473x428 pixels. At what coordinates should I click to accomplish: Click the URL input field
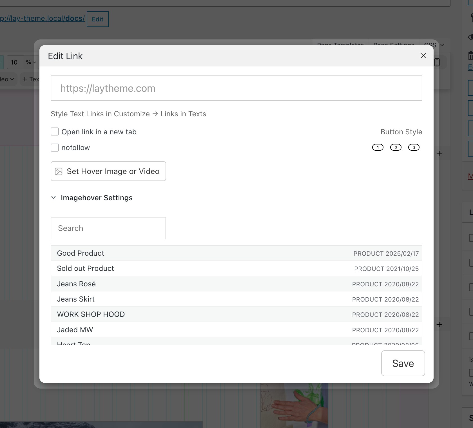point(236,88)
